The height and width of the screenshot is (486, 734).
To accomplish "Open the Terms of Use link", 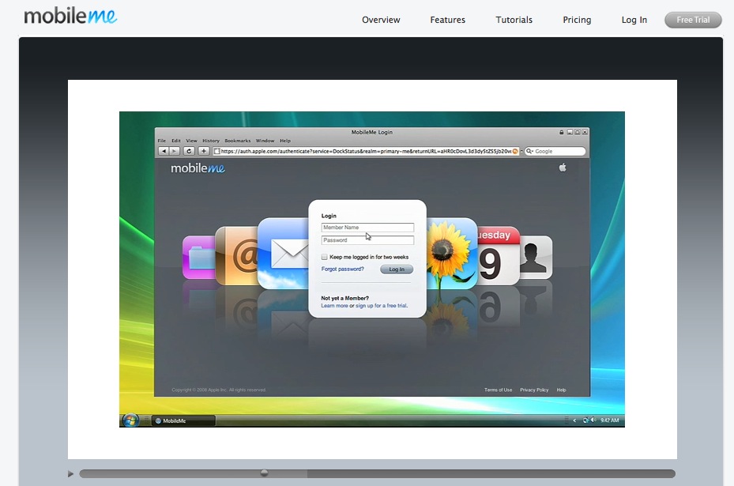I will coord(498,390).
